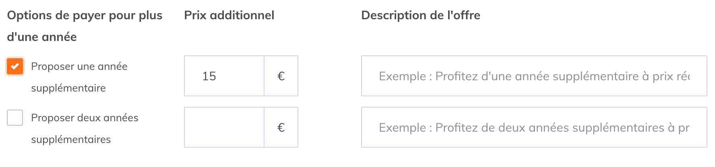Click the word 'supplémentaires' under the second option
Viewport: 715px width, 167px height.
(x=71, y=139)
